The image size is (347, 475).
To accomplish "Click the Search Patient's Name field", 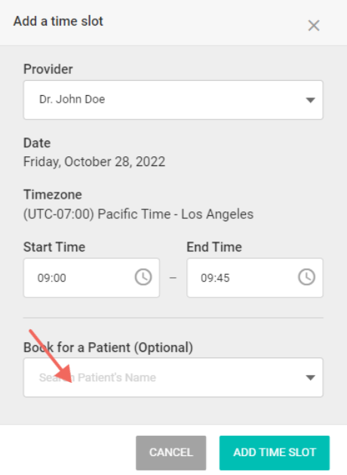I will (173, 378).
